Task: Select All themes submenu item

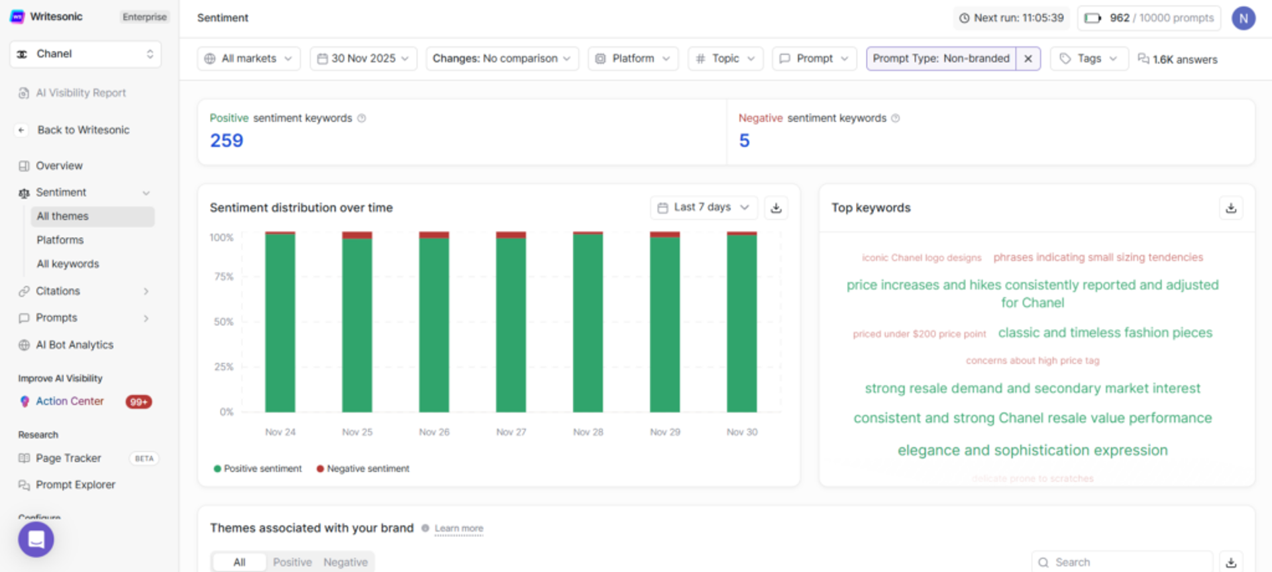Action: click(93, 216)
